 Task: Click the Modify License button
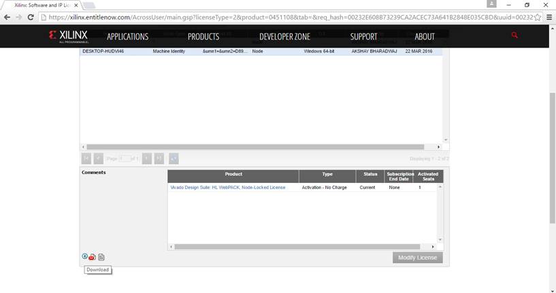pyautogui.click(x=417, y=258)
